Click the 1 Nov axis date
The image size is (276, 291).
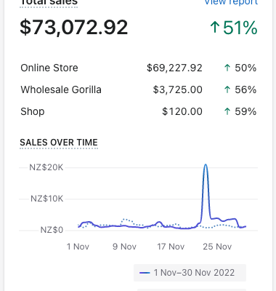point(78,247)
